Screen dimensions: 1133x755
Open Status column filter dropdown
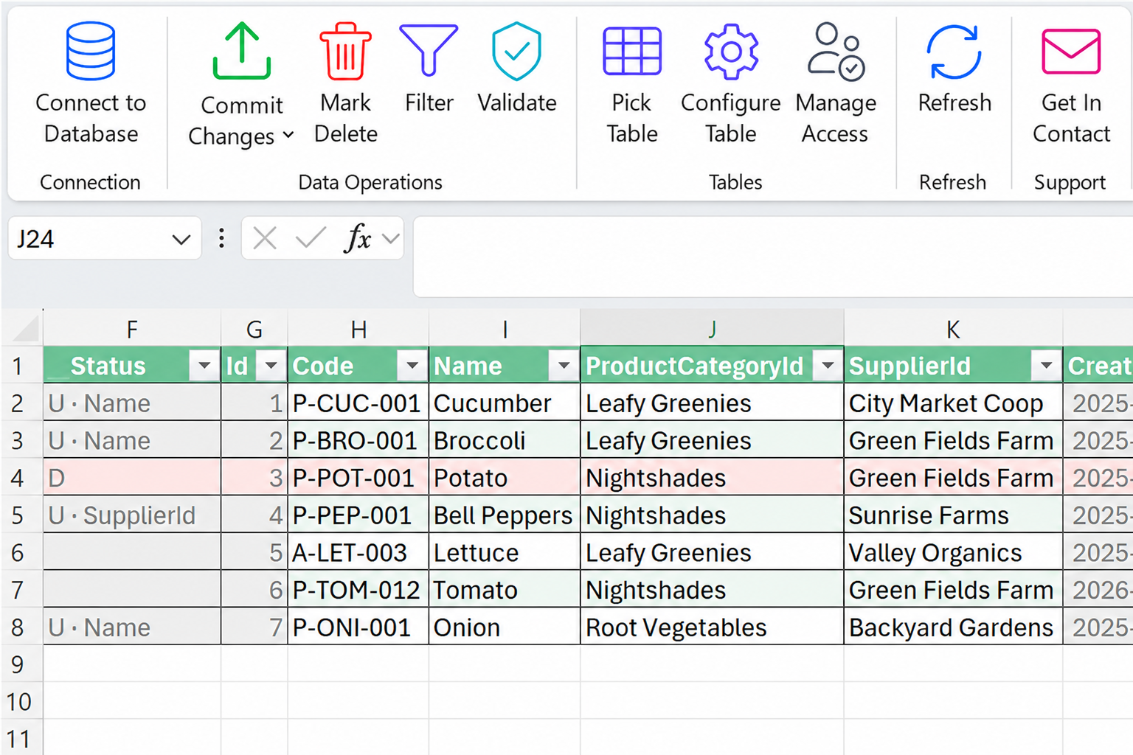pos(204,366)
